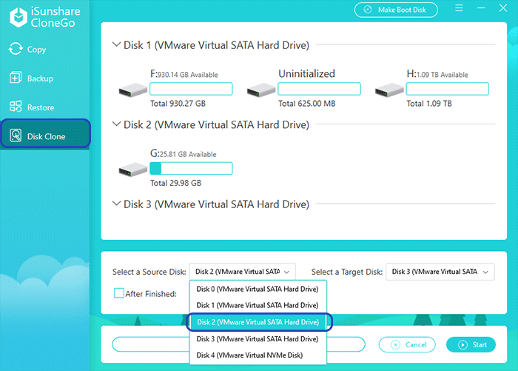Click the Restore icon in sidebar

point(16,107)
